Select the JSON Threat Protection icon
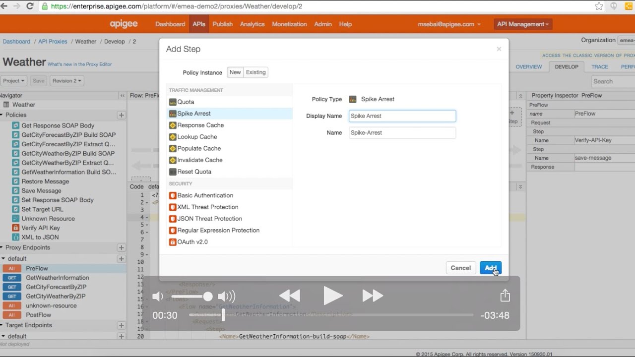Viewport: 635px width, 357px height. click(173, 219)
